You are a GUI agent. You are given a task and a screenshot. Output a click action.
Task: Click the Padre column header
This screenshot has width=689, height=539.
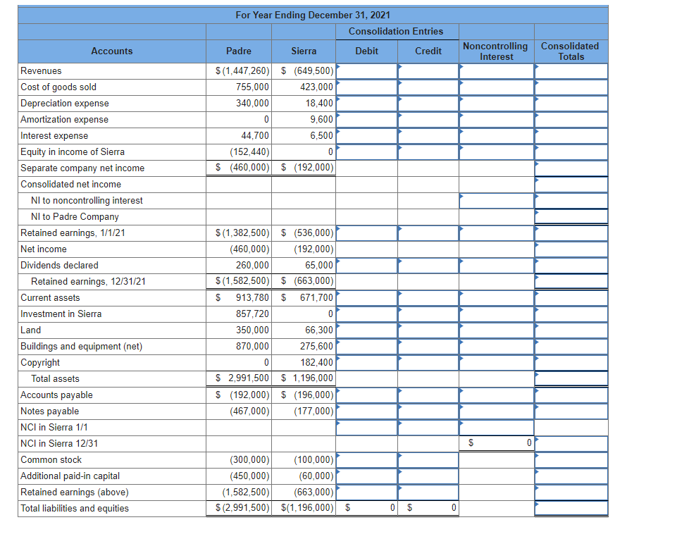(x=239, y=51)
